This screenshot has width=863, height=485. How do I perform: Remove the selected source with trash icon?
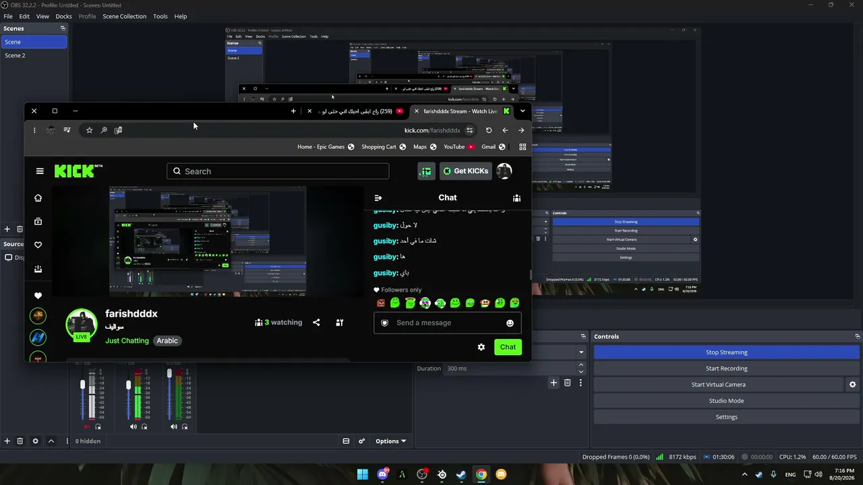(20, 441)
